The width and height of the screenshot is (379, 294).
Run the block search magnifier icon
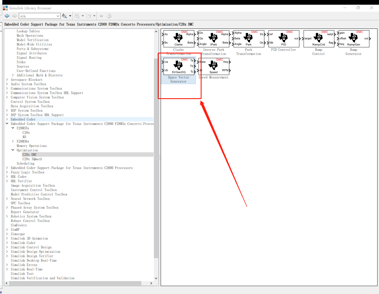coord(64,16)
